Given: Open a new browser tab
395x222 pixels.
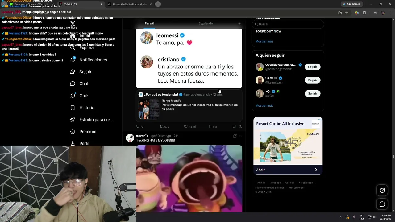Looking at the screenshot, I should pyautogui.click(x=158, y=4).
